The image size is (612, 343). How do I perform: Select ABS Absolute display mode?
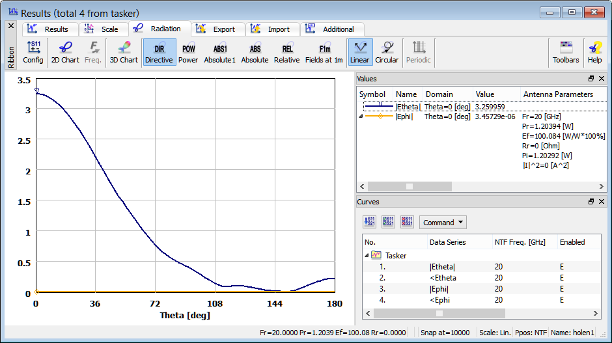tap(255, 52)
